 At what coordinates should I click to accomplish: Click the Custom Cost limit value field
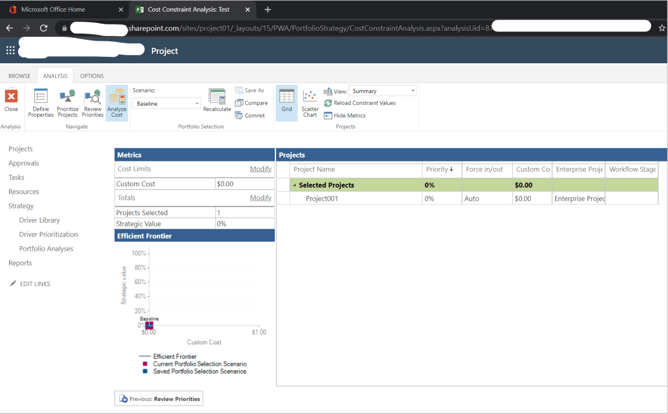245,184
